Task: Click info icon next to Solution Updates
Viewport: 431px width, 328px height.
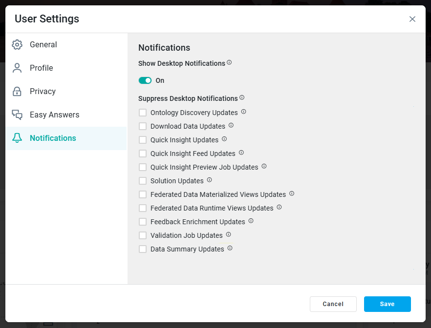Action: pos(209,180)
